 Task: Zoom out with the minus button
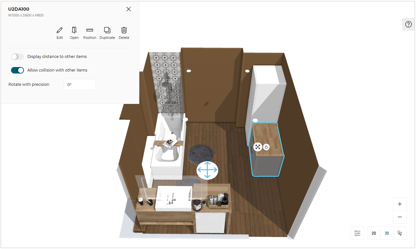400,217
